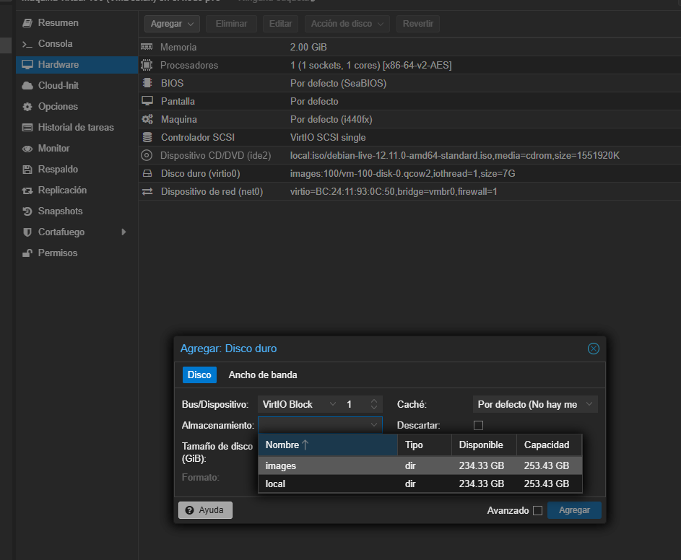Select the Historial de tareas menu item

coord(76,128)
